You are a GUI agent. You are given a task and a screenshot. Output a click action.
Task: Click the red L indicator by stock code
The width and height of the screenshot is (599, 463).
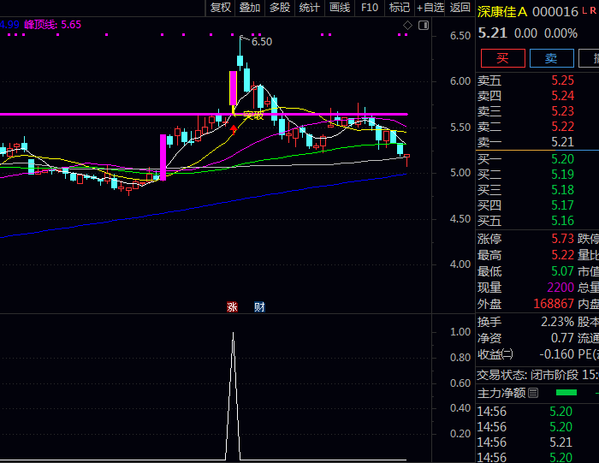point(584,11)
